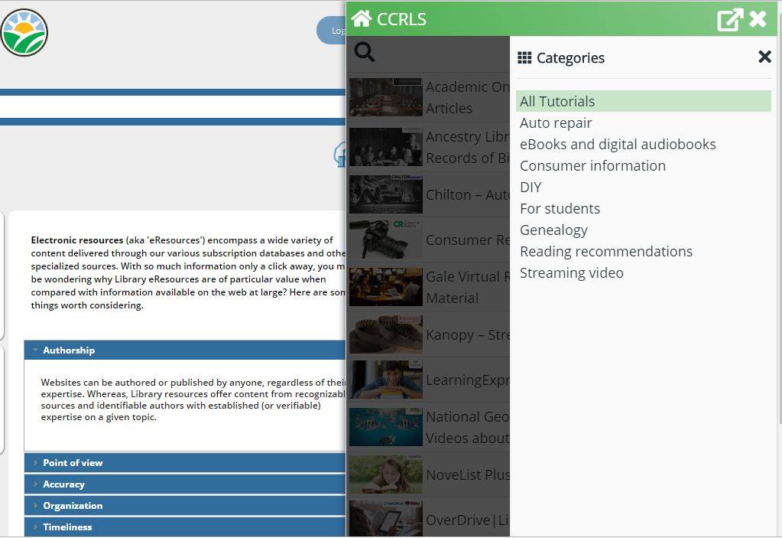Screen dimensions: 782x538
Task: Click the NoveList Plus title text
Action: [x=467, y=475]
